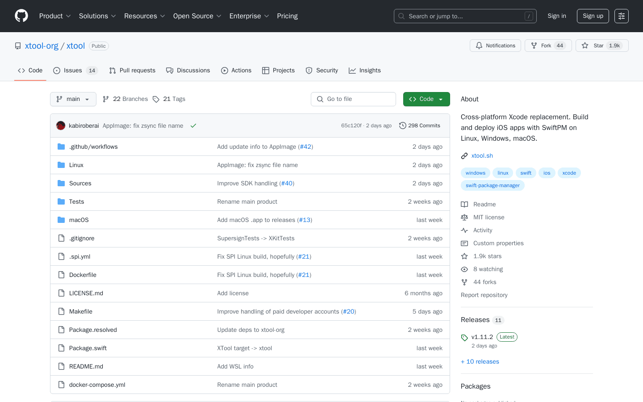The image size is (643, 402).
Task: Watch the repository via Notifications button
Action: coord(495,45)
